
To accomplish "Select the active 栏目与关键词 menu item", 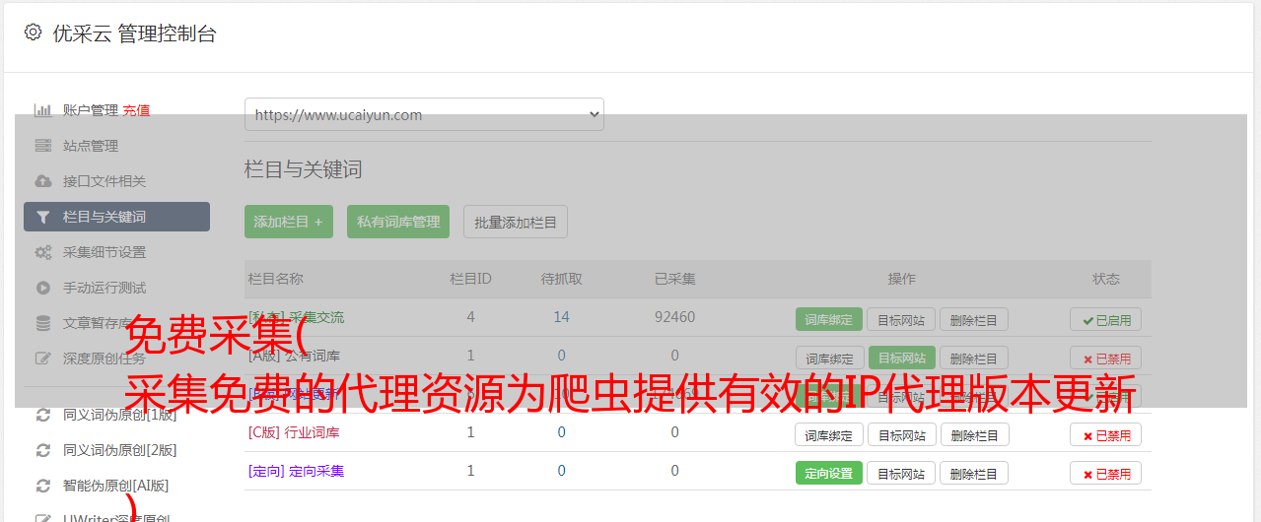I will click(x=116, y=217).
